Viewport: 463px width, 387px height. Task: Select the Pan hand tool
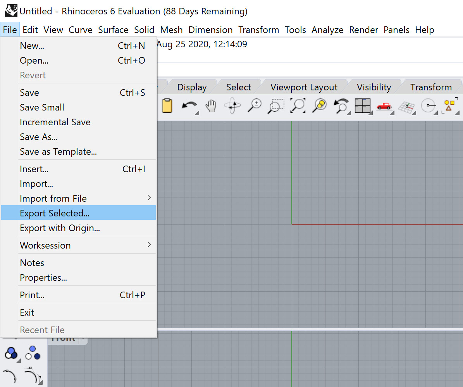click(210, 105)
